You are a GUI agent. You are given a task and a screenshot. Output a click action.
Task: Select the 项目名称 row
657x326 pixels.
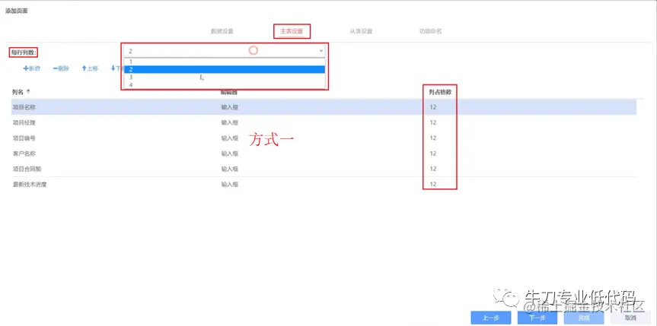pyautogui.click(x=324, y=107)
